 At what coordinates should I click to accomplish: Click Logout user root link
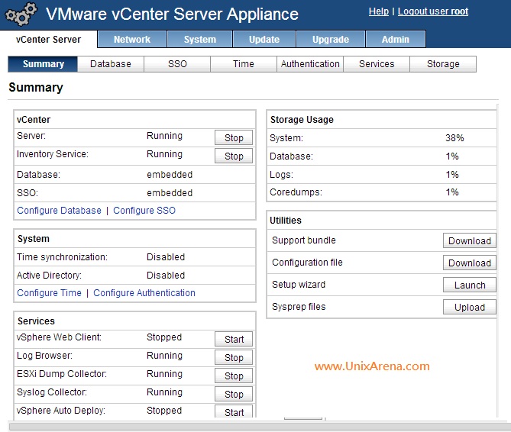click(433, 11)
